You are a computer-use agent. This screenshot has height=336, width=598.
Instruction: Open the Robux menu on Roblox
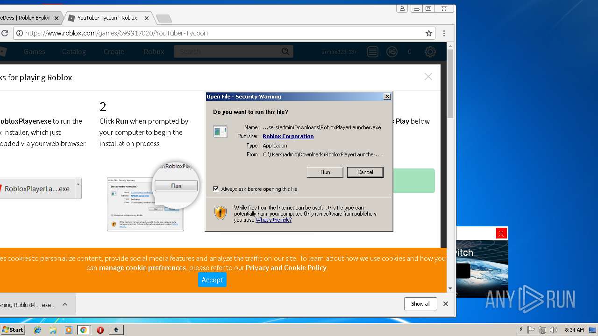click(x=154, y=52)
